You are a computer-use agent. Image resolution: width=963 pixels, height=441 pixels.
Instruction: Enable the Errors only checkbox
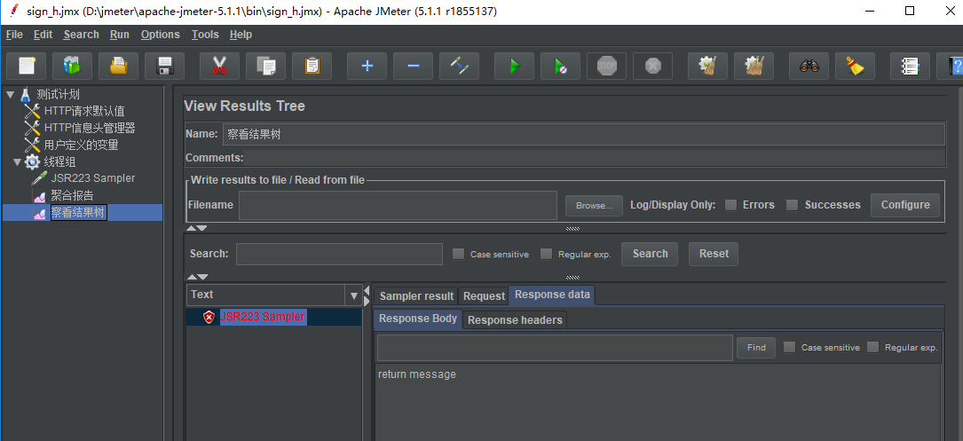pyautogui.click(x=730, y=205)
